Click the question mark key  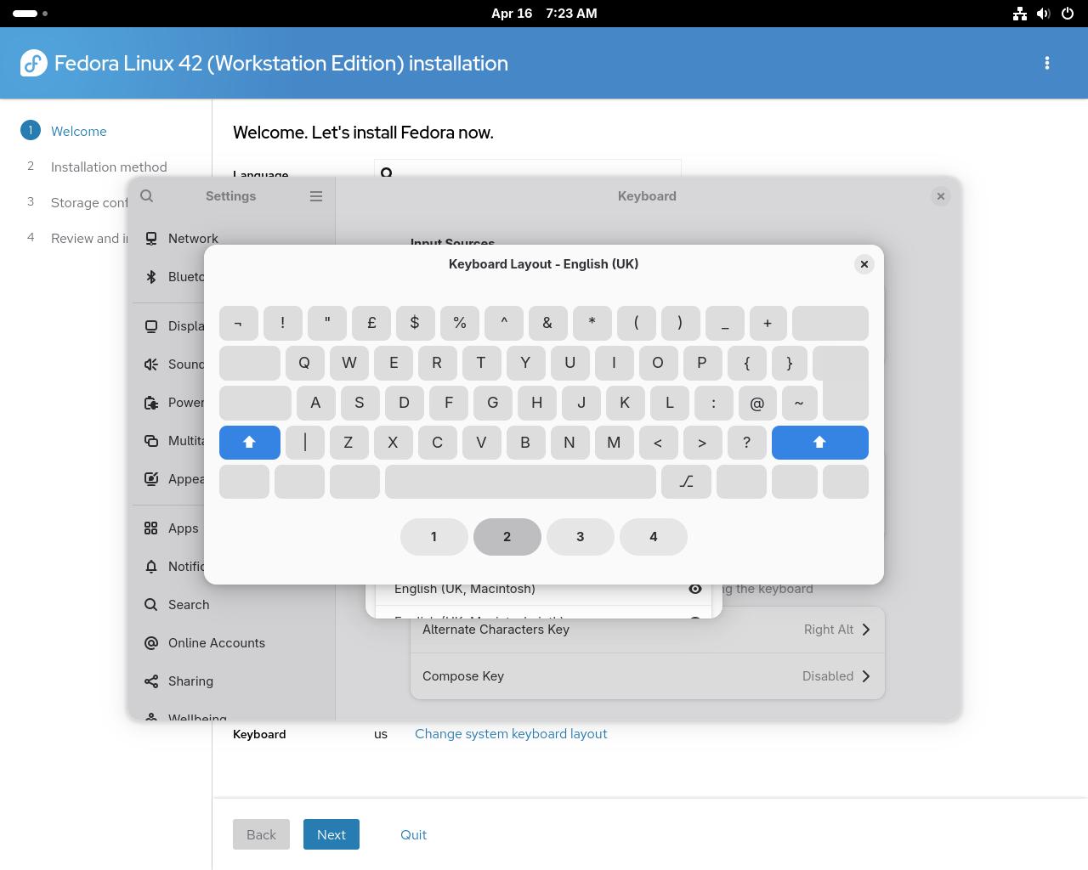click(x=746, y=443)
